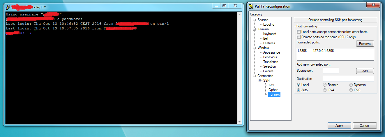Open the SSH category
This screenshot has width=385, height=137.
tap(266, 80)
